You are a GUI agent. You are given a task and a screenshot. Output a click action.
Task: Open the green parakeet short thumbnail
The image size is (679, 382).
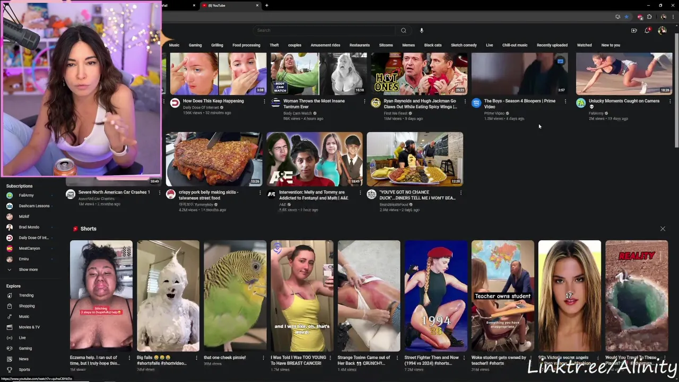point(235,296)
